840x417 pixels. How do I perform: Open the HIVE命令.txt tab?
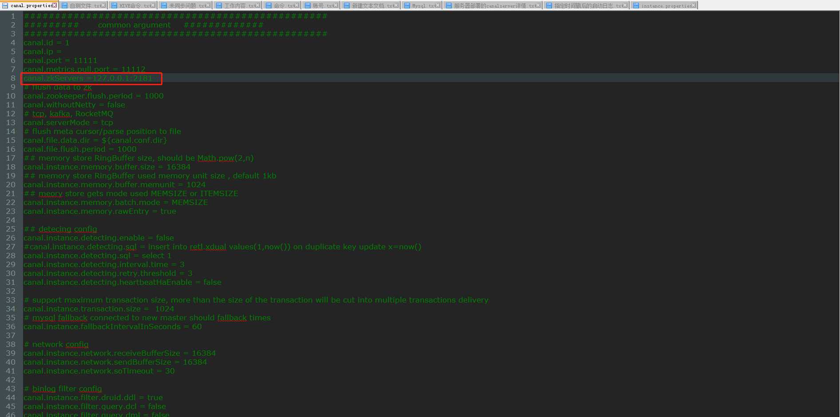(x=133, y=6)
